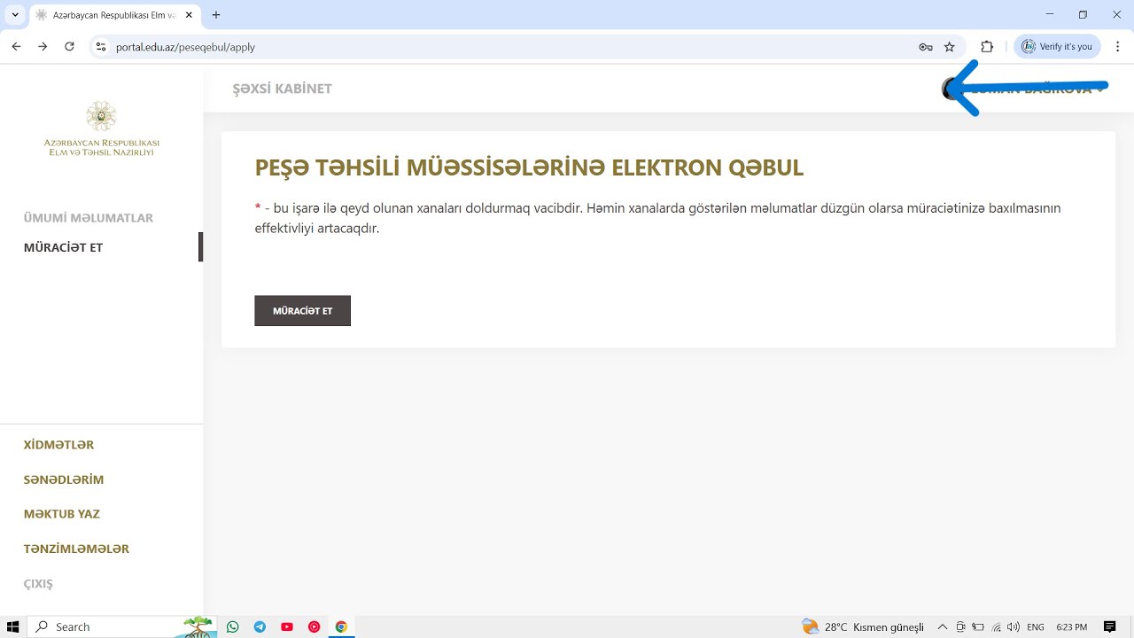Viewport: 1134px width, 638px height.
Task: Click the ŞƏXSİ KABİNET header title
Action: coord(282,89)
